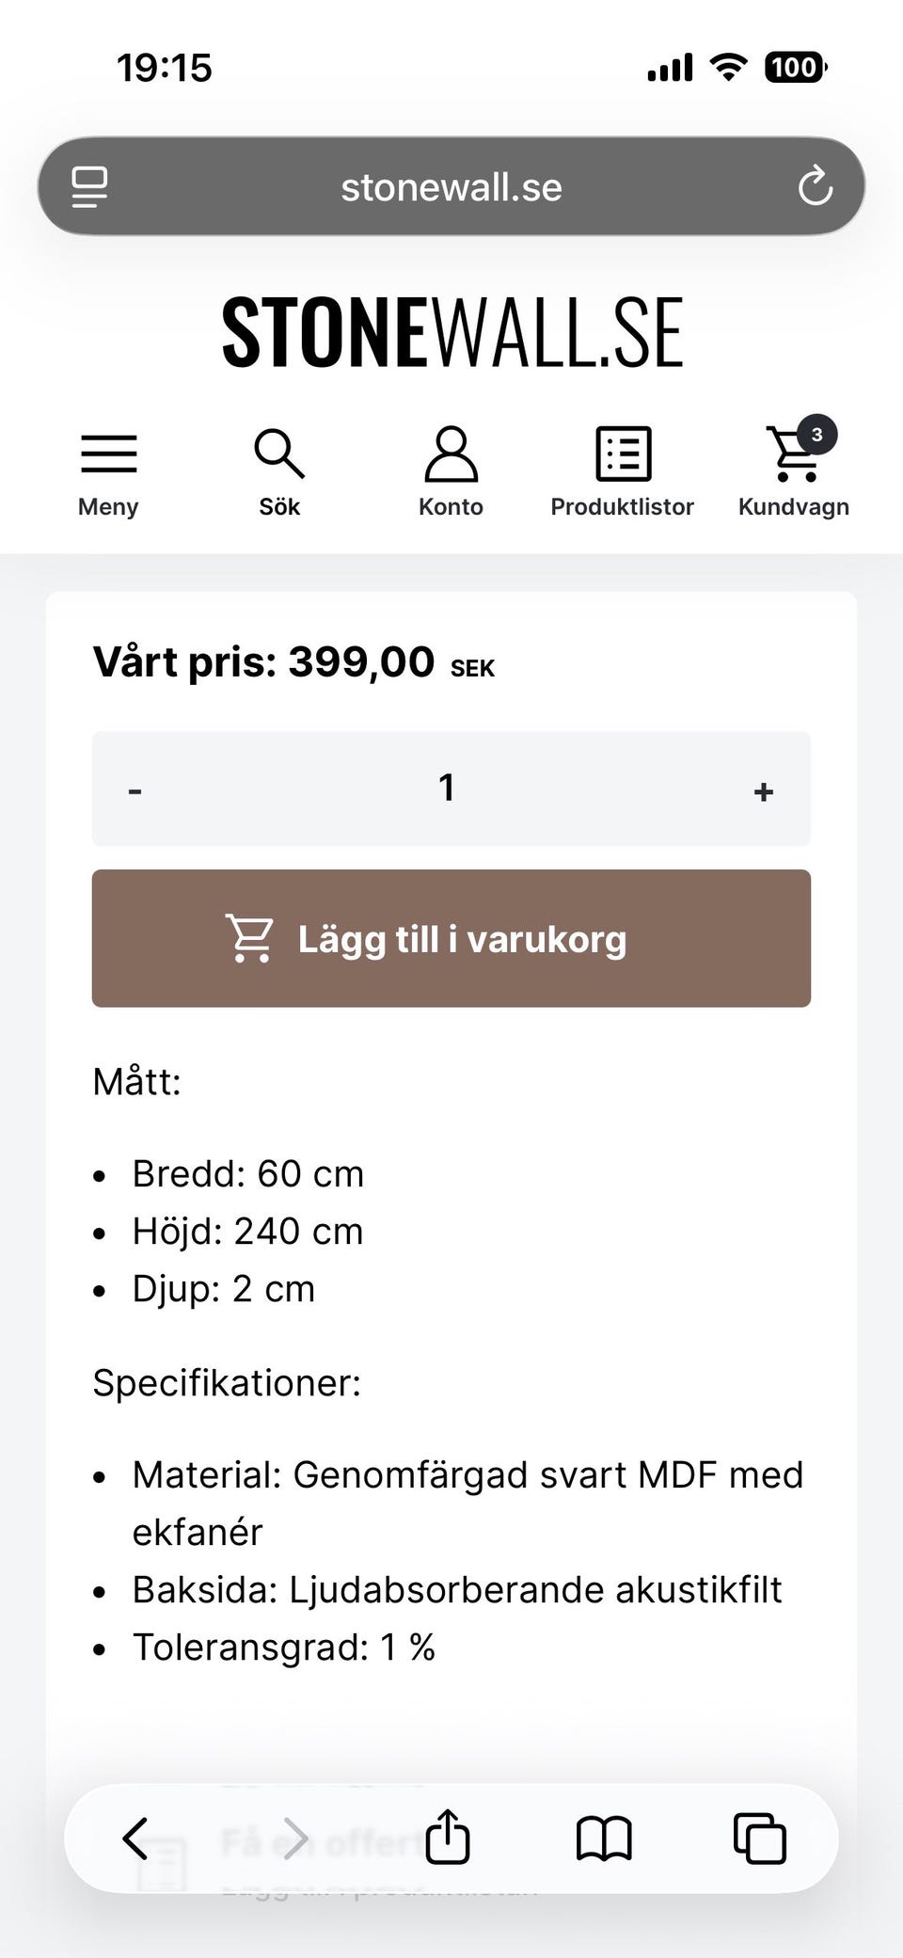Viewport: 903px width, 1958px height.
Task: Tap the Sök magnifying glass icon
Action: (x=279, y=472)
